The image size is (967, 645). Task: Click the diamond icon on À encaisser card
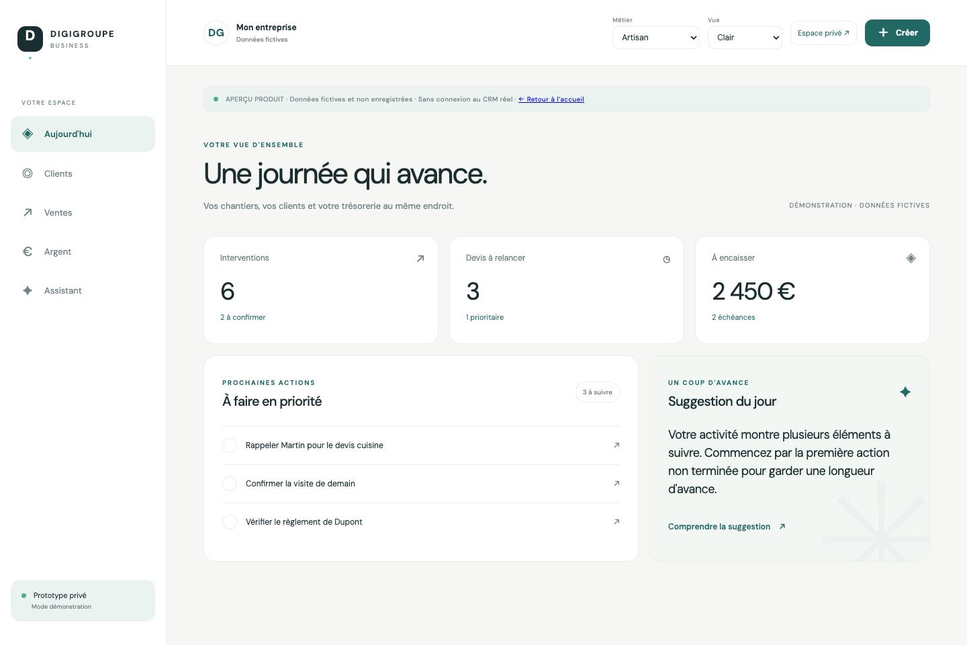click(911, 258)
